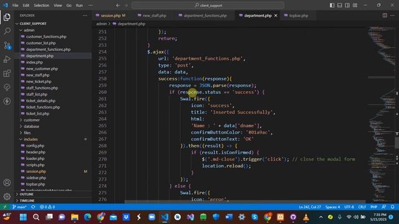399x224 pixels.
Task: Click the code minimap
Action: click(381, 114)
